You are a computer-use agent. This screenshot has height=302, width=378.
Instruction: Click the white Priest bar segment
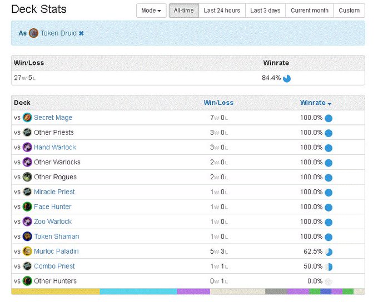pos(238,291)
